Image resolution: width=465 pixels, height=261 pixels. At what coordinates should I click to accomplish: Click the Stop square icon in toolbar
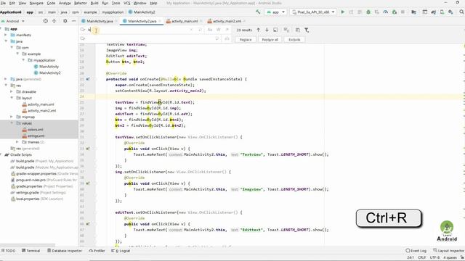[403, 12]
